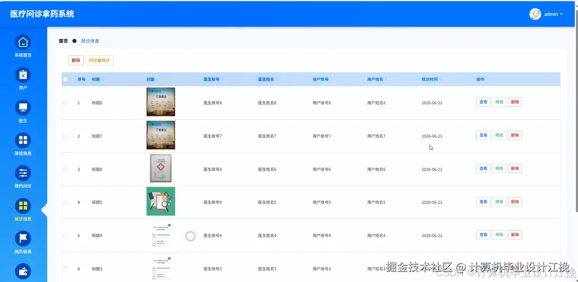Select 就诊信息 in the breadcrumb
Viewport: 578px width, 282px height.
point(90,41)
